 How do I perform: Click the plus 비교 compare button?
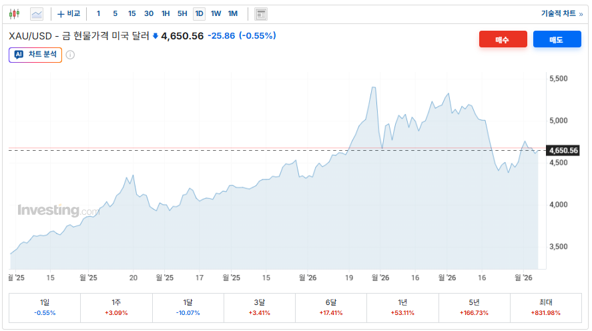(69, 13)
